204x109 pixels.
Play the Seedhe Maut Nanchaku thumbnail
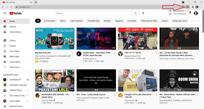click(96, 39)
